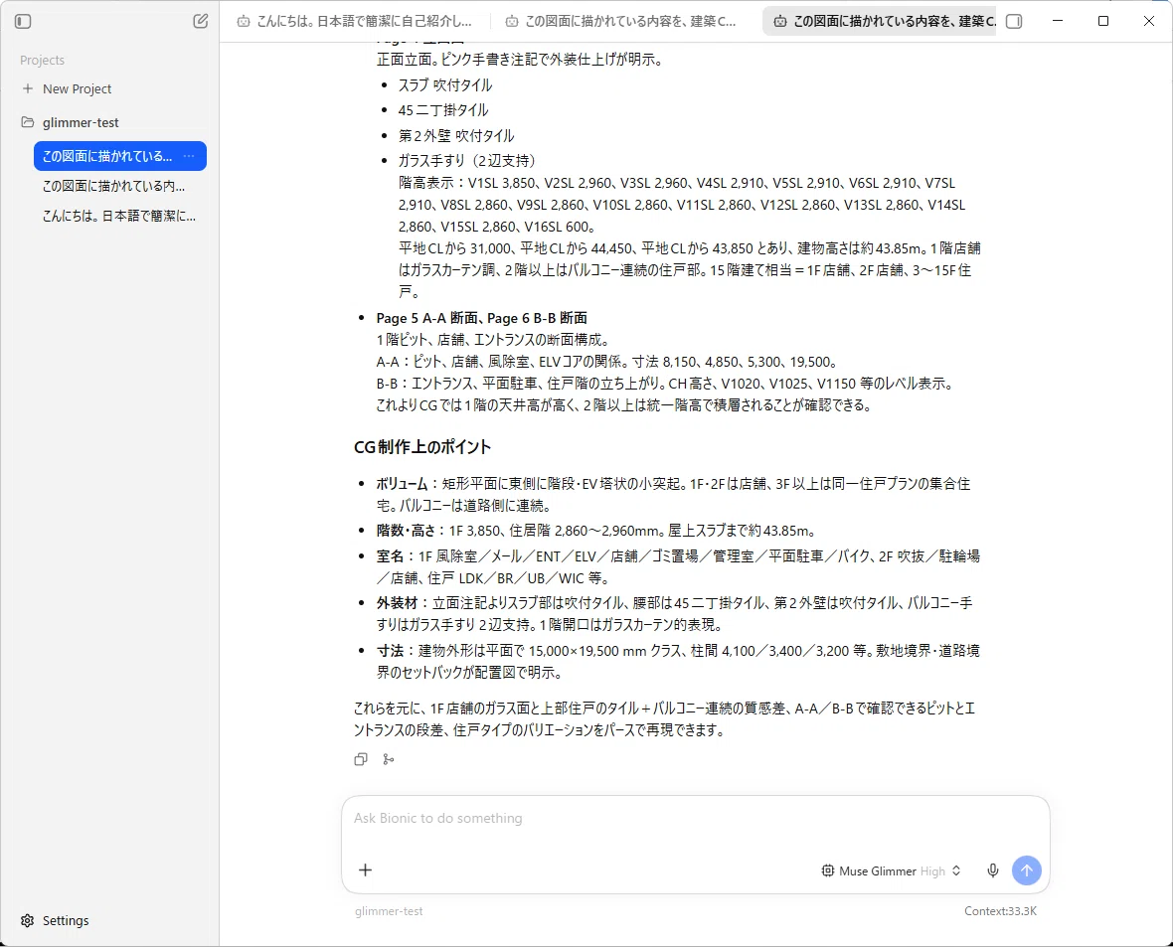Toggle the left sidebar panel icon
Screen dimensions: 1173x947
[x=23, y=21]
